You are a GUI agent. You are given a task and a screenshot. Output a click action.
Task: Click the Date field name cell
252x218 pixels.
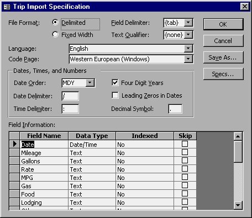(44, 145)
